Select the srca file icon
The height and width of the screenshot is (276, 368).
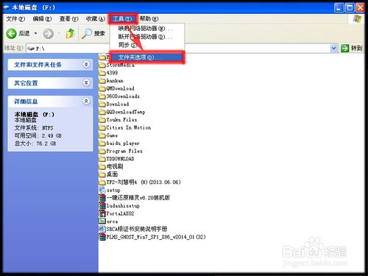[102, 221]
